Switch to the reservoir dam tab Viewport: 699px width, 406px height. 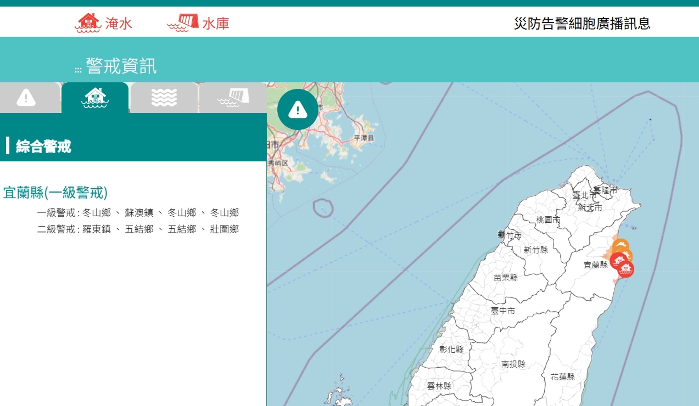click(233, 97)
